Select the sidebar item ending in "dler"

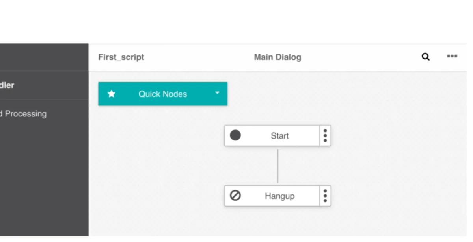[7, 85]
